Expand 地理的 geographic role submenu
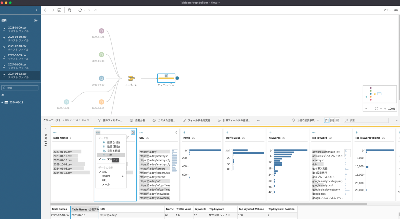Screen dimensions: 400x219 pyautogui.click(x=111, y=176)
